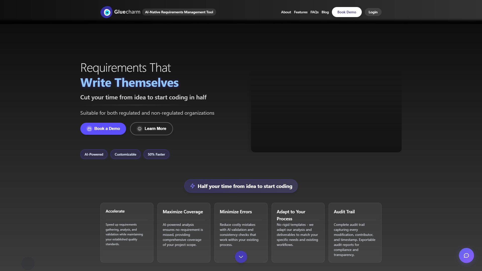Screen dimensions: 482x271
Task: Go to the Features nav link
Action: coord(301,12)
